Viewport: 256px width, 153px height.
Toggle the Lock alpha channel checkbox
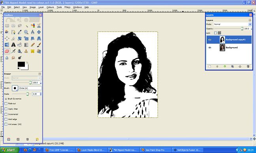click(216, 33)
